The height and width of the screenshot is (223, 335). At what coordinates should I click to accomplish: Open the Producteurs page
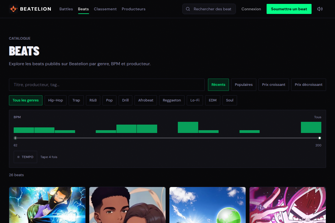pos(133,9)
